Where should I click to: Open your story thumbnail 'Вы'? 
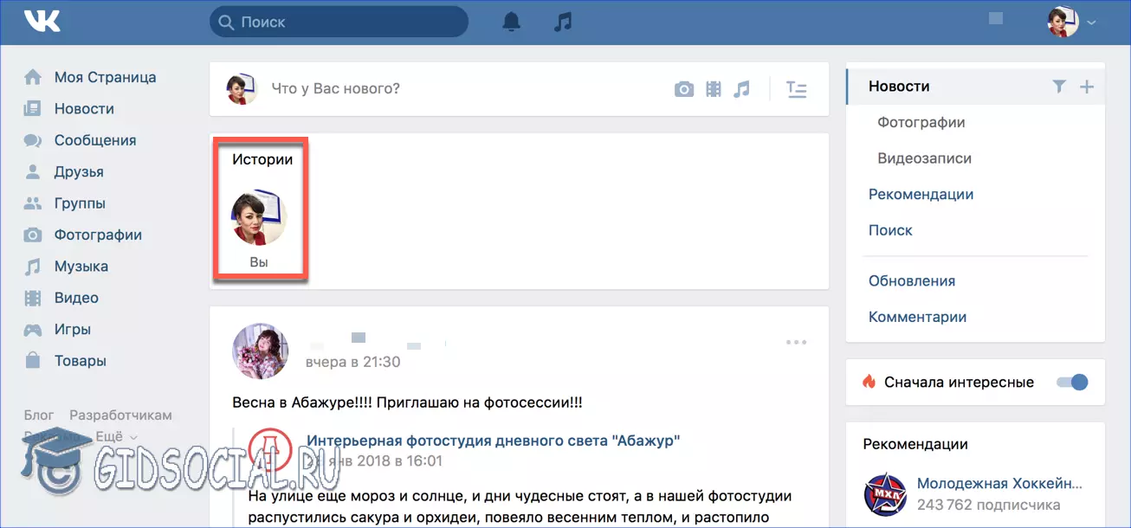[259, 220]
